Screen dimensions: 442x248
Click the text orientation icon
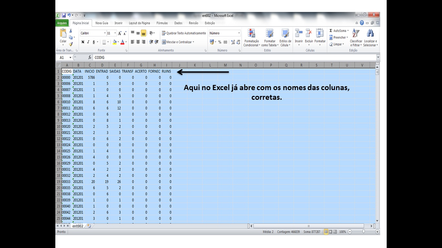click(x=151, y=33)
